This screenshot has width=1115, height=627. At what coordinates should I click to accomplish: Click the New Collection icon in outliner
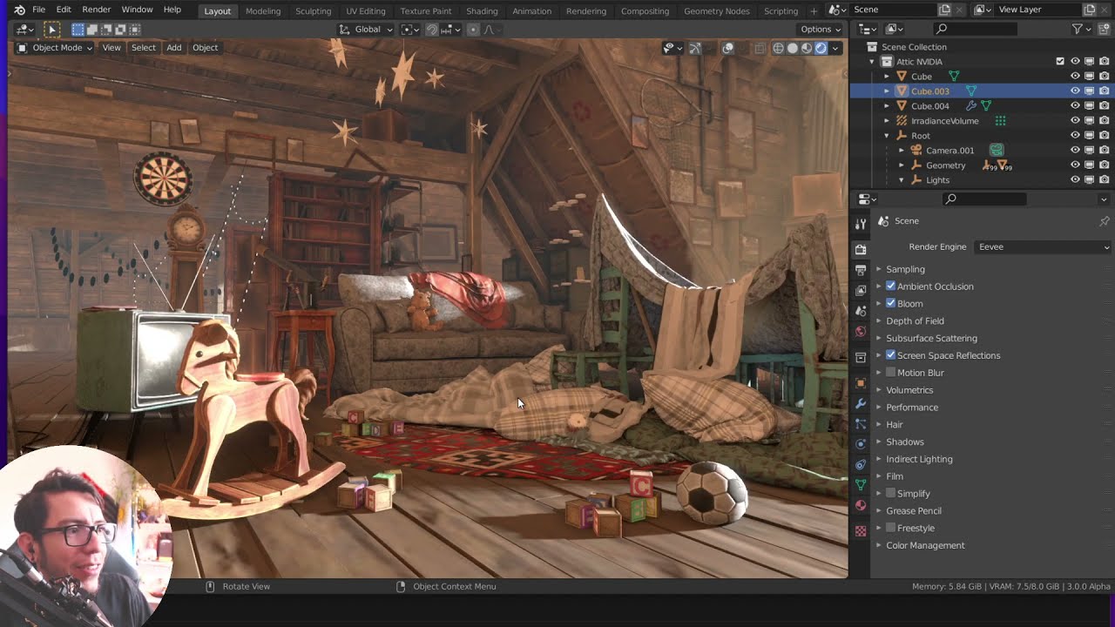coord(1105,29)
